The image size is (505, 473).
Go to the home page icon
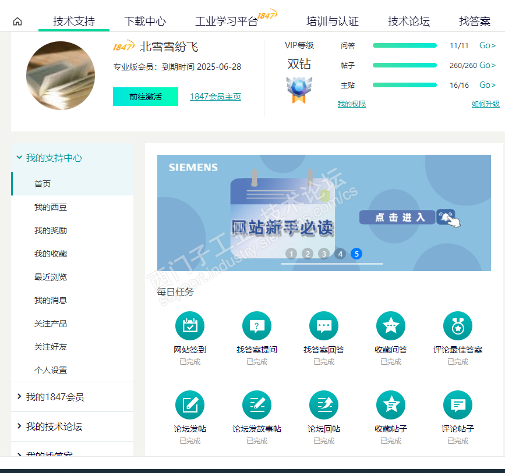(x=17, y=22)
